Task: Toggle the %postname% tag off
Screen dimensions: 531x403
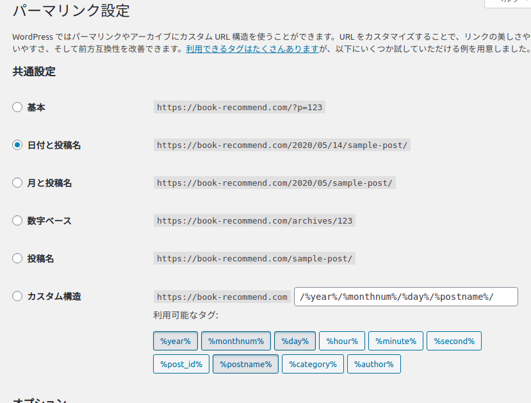Action: click(x=245, y=363)
